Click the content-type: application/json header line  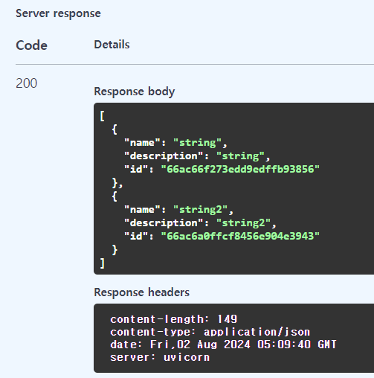(x=210, y=332)
